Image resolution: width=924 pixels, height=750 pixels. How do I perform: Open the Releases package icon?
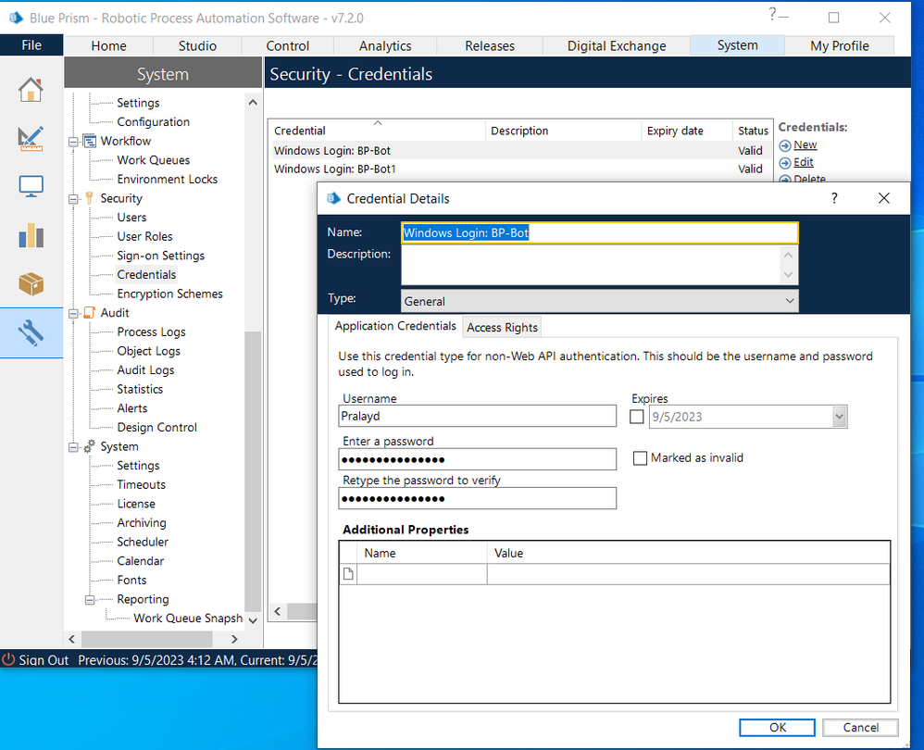pyautogui.click(x=31, y=284)
